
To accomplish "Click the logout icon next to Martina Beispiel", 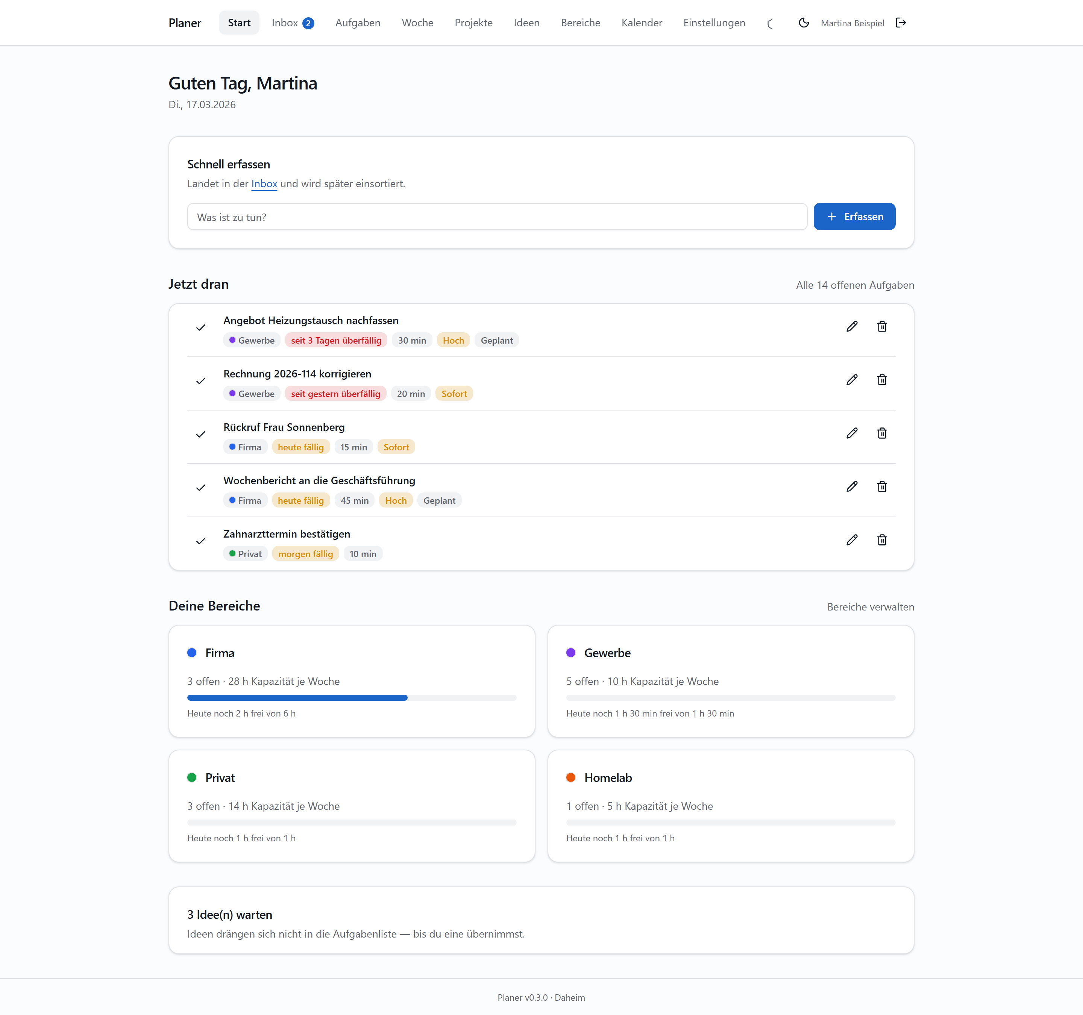I will (901, 23).
